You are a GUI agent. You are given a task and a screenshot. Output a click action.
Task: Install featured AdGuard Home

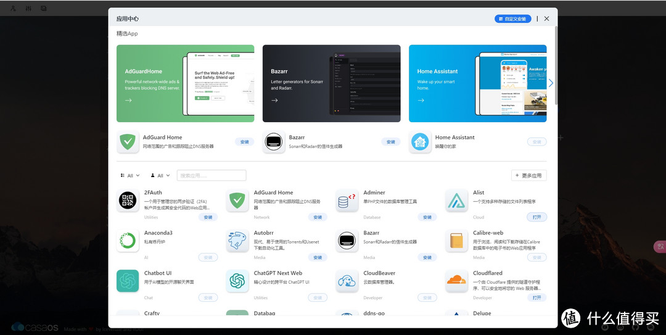coord(245,142)
